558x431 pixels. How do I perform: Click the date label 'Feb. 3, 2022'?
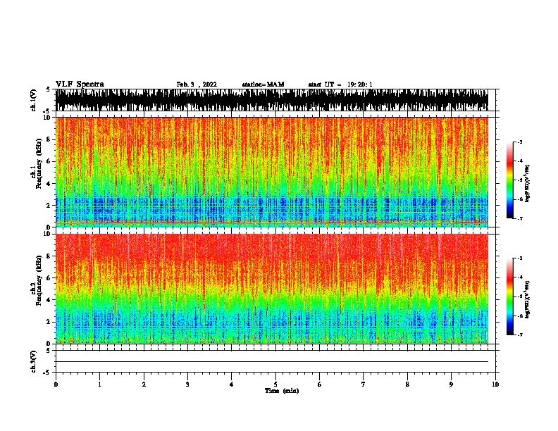click(197, 85)
